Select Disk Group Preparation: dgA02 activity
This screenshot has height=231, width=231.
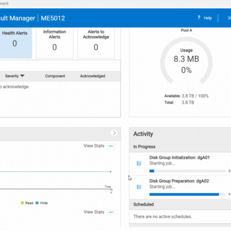click(179, 181)
